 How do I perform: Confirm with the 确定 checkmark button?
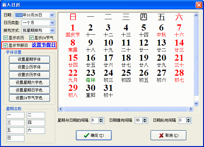[x=93, y=135]
